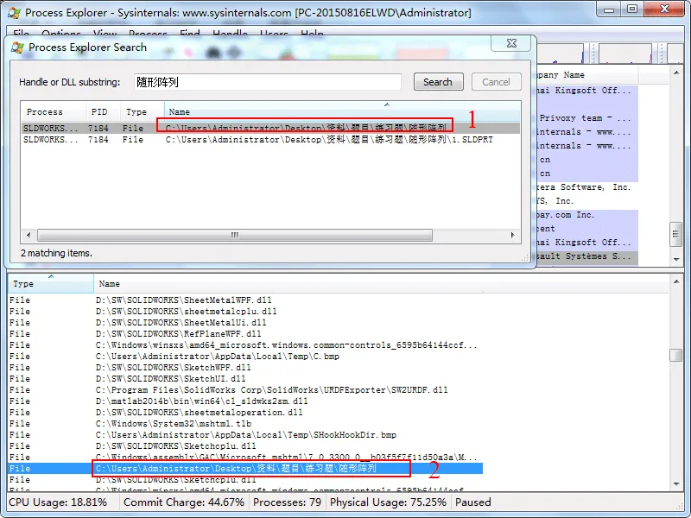This screenshot has width=691, height=518.
Task: Sort search results by Process column
Action: (53, 112)
